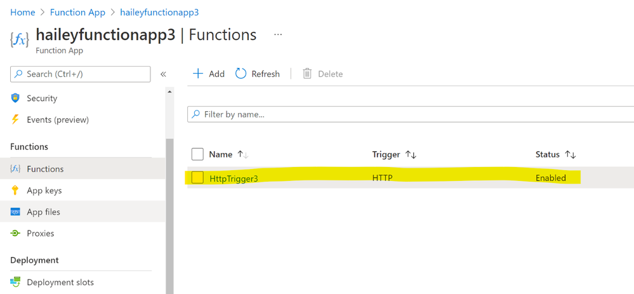634x294 pixels.
Task: Open the more options ellipsis menu
Action: click(x=278, y=35)
